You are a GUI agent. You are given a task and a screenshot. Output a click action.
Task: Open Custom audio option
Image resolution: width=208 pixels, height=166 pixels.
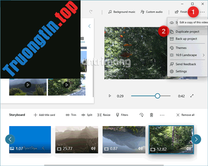pyautogui.click(x=152, y=12)
